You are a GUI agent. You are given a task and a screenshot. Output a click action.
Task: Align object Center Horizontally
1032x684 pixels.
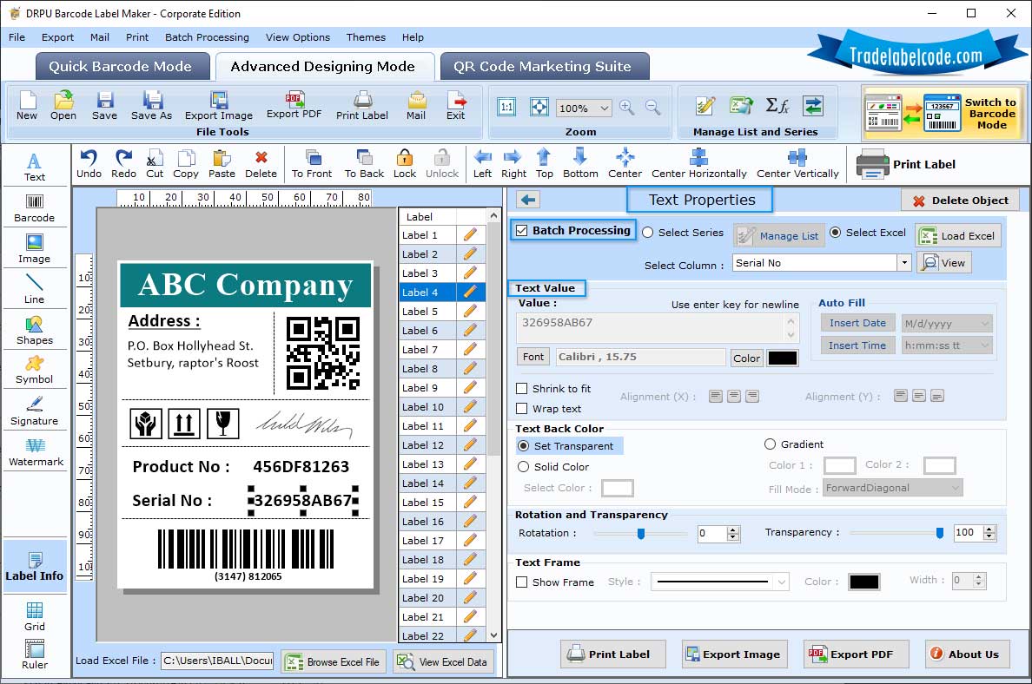699,164
